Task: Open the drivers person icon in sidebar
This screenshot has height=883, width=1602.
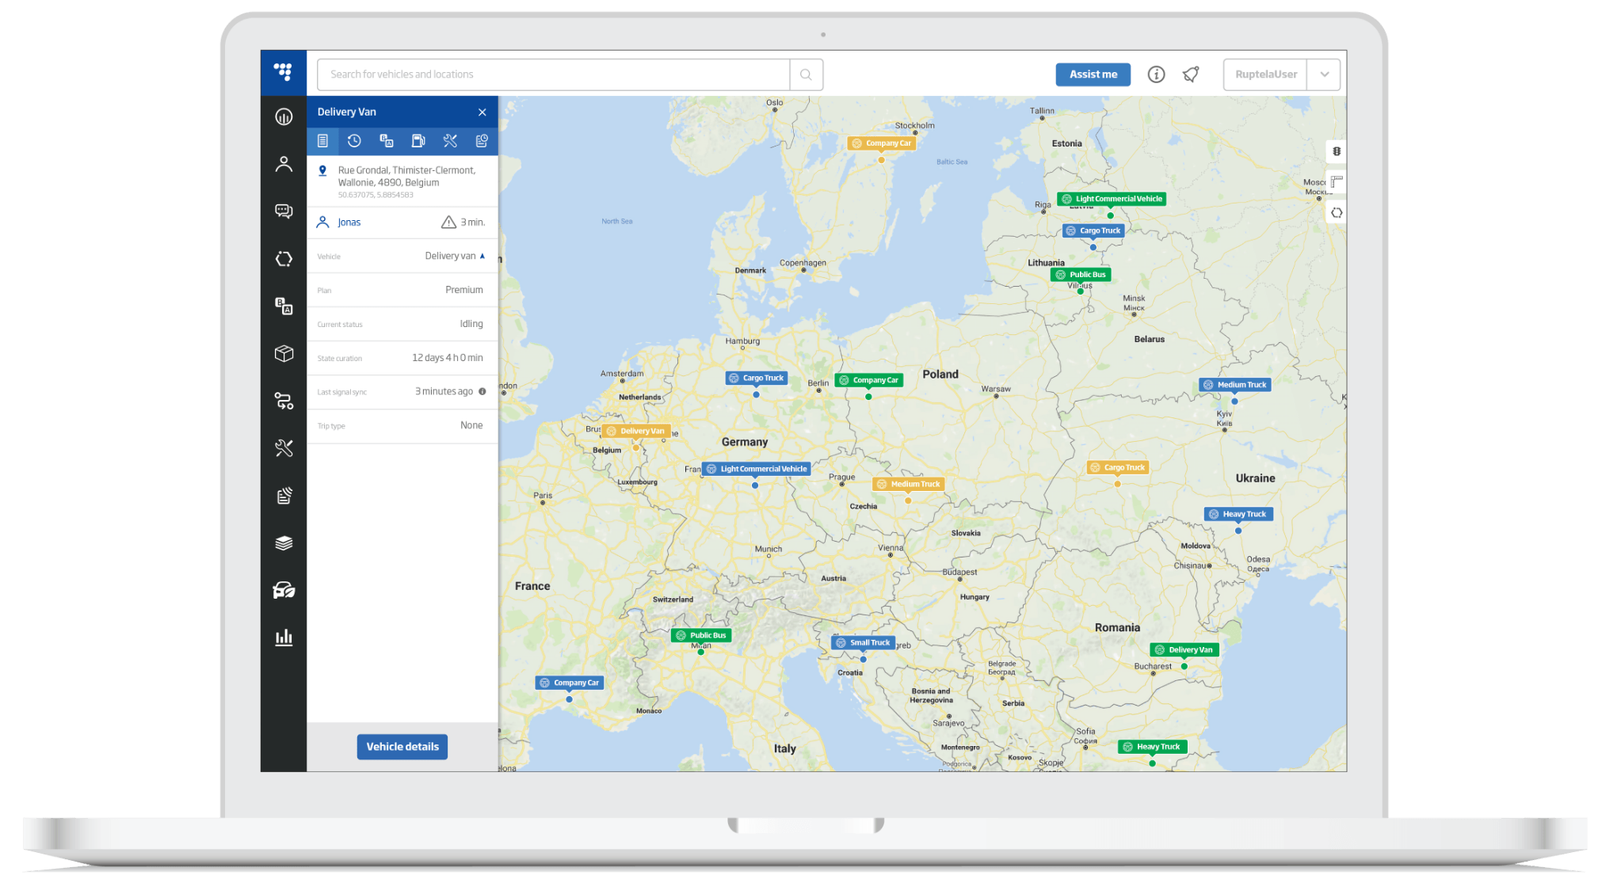Action: coord(284,164)
